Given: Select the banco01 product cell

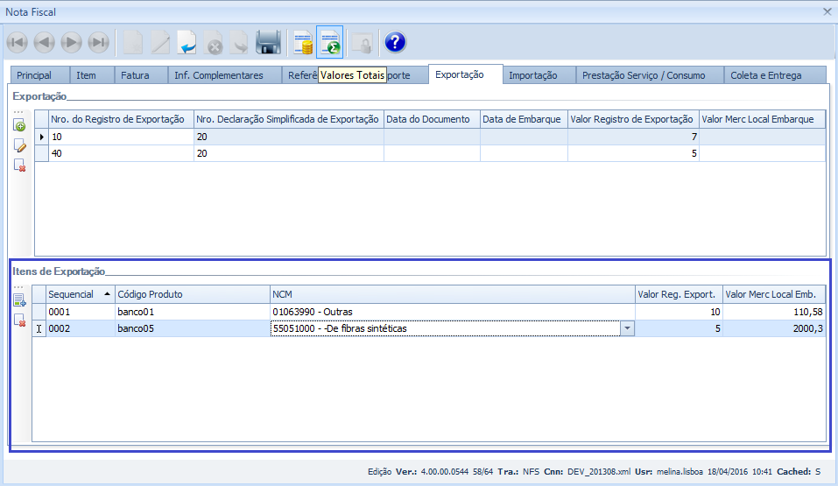Looking at the screenshot, I should [192, 312].
